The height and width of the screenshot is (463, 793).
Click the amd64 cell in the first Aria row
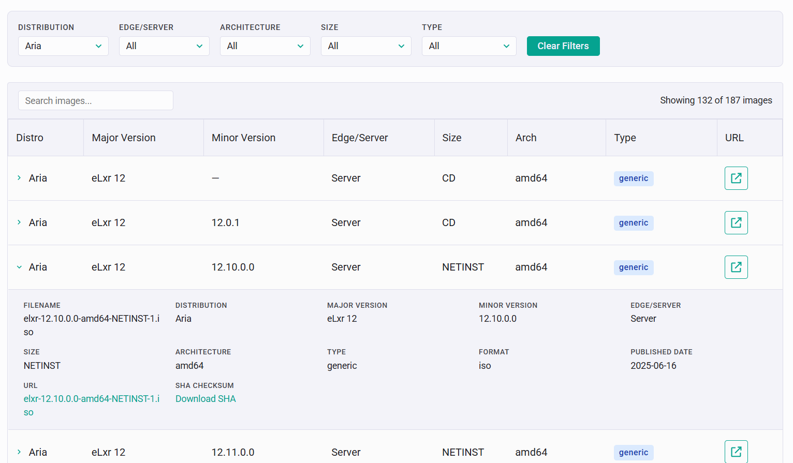click(x=531, y=178)
